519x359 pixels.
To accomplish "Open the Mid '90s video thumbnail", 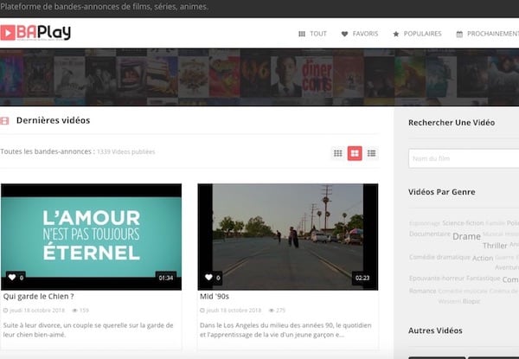I will coord(288,237).
